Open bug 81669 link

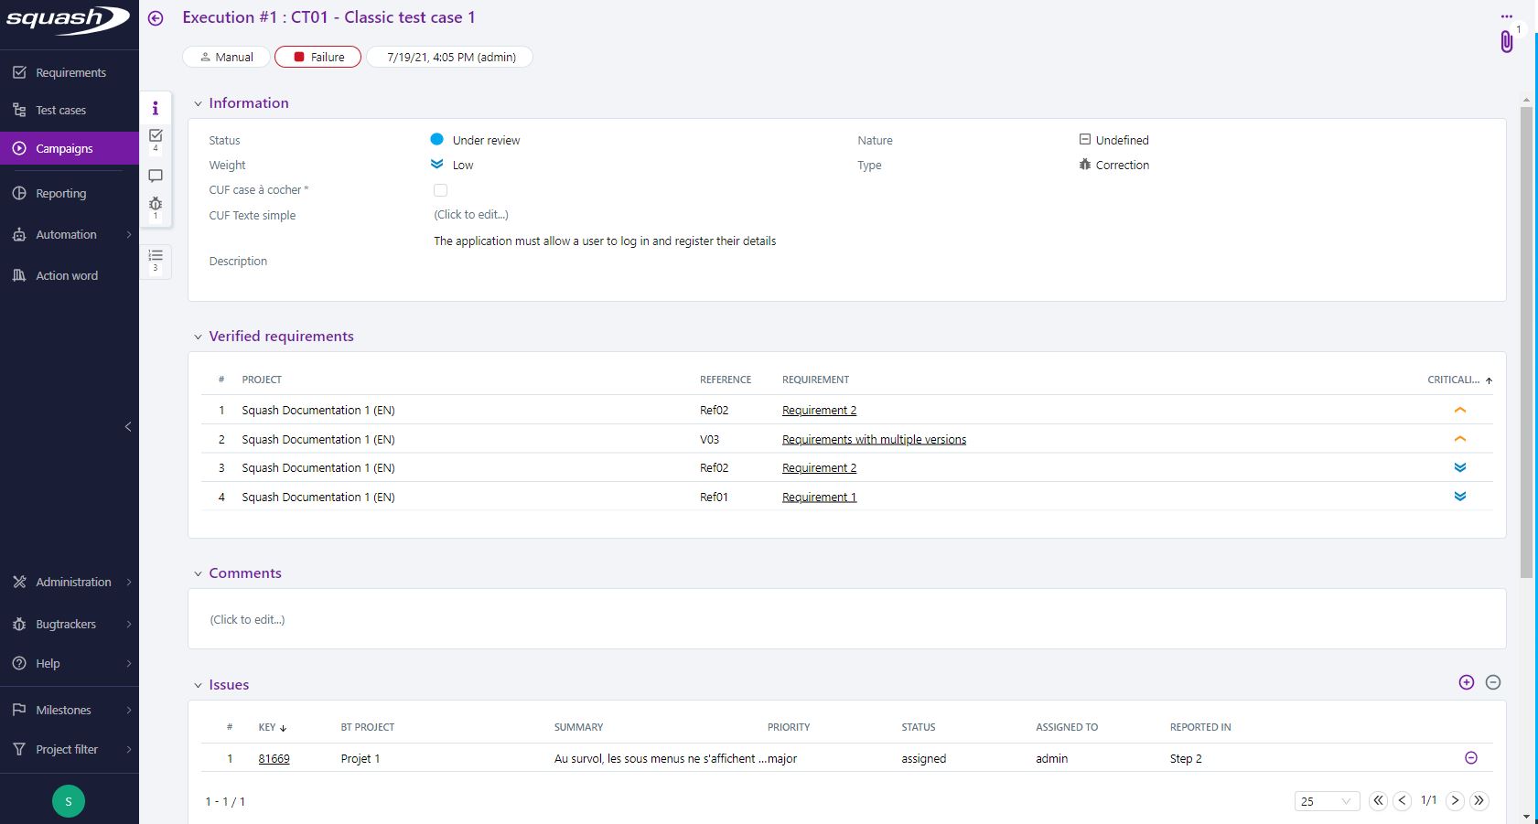tap(274, 758)
